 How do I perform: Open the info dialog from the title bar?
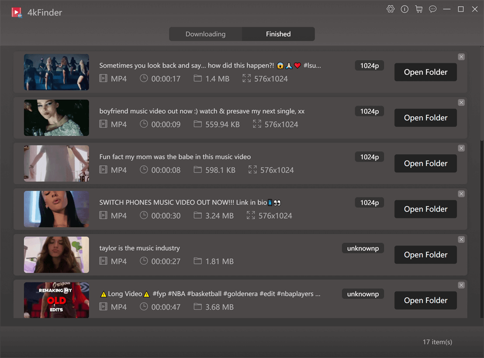tap(405, 9)
